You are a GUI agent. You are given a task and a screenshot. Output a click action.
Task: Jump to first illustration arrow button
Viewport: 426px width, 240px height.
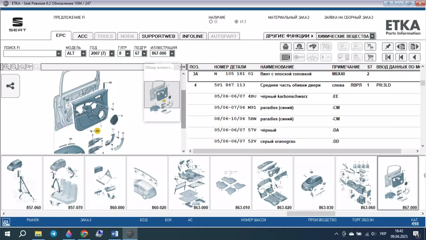click(x=388, y=57)
